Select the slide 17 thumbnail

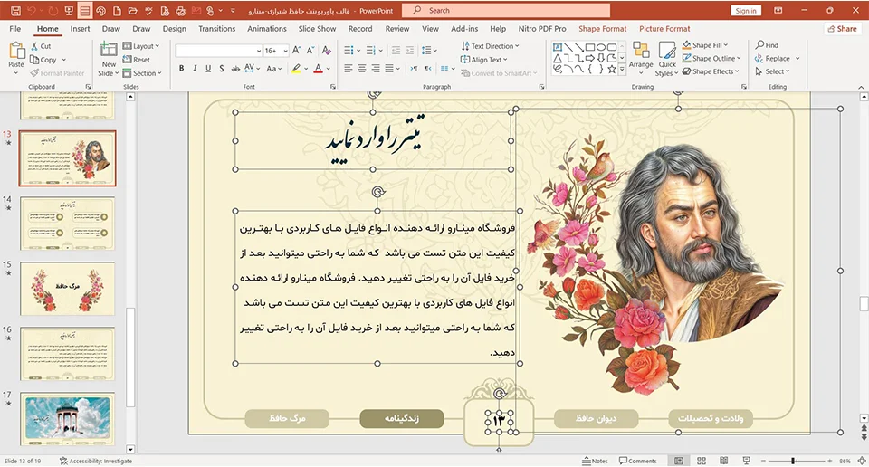point(67,419)
